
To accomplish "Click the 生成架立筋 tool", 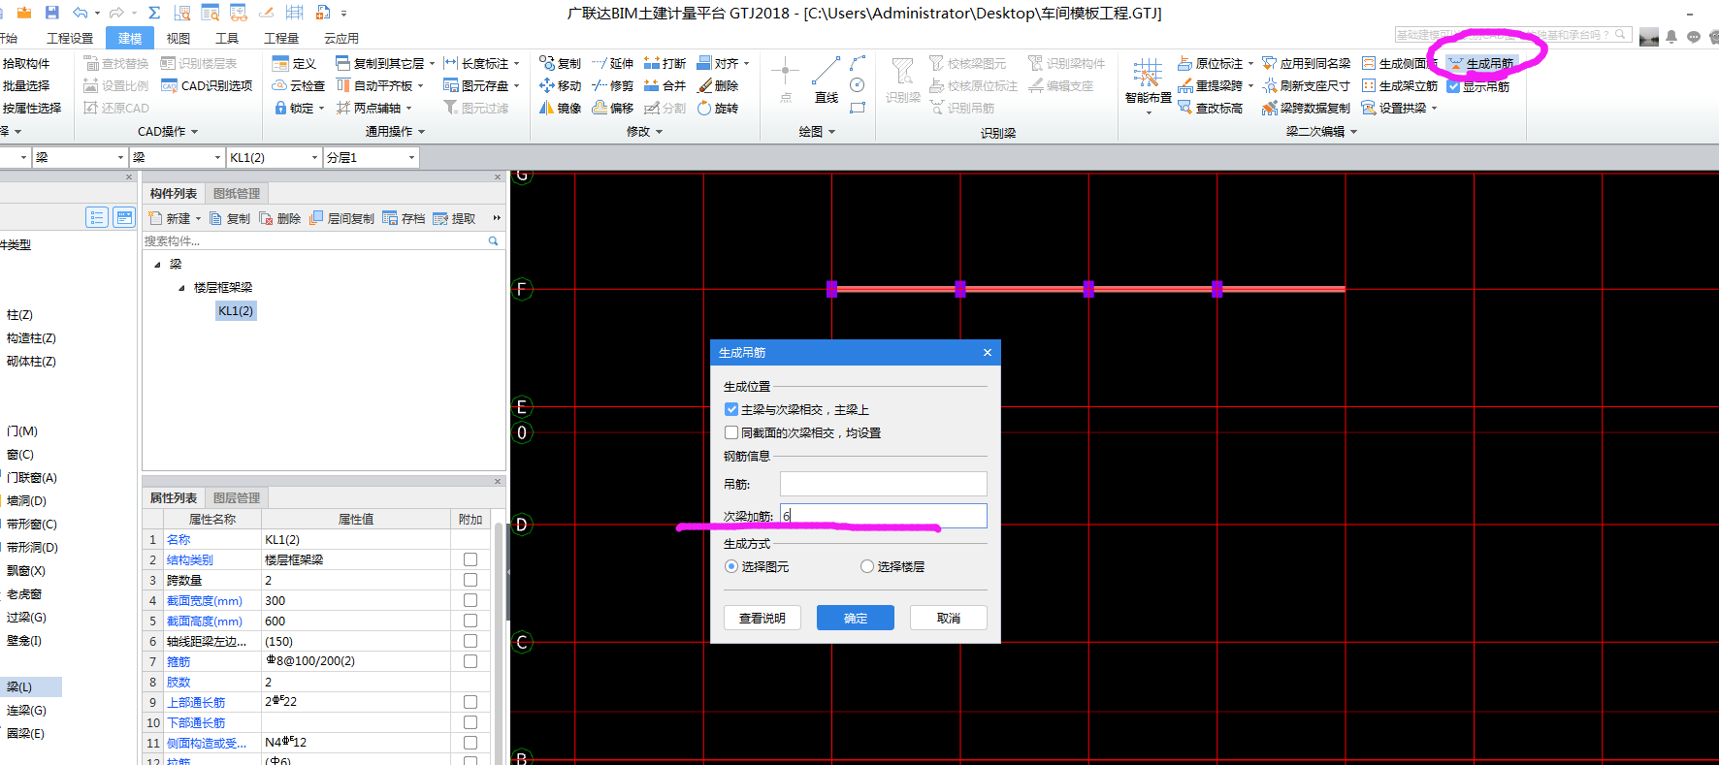I will [1399, 85].
